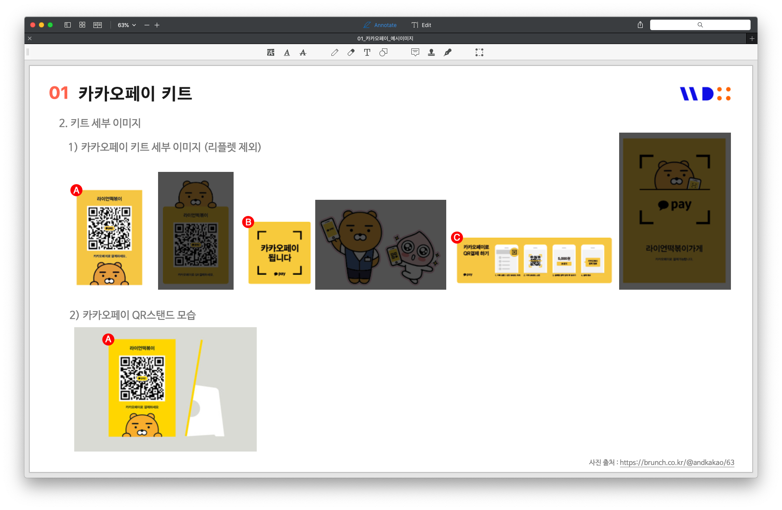Screen dimensions: 782x510
Task: Toggle the sidebar panel view
Action: [68, 25]
